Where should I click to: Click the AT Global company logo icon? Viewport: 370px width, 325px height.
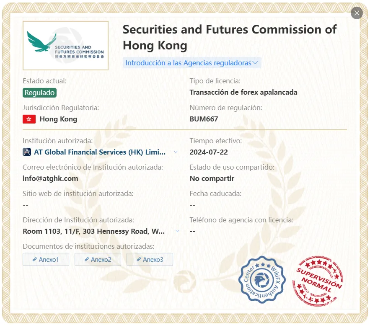(27, 152)
